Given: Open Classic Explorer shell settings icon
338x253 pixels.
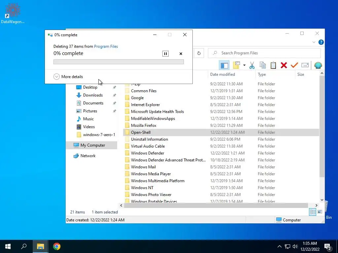Looking at the screenshot, I should click(x=318, y=65).
